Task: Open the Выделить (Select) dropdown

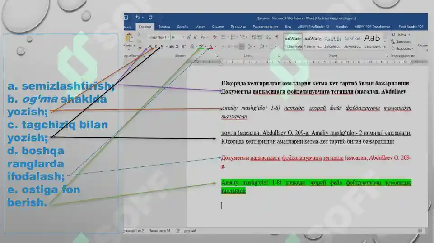Action: click(402, 49)
